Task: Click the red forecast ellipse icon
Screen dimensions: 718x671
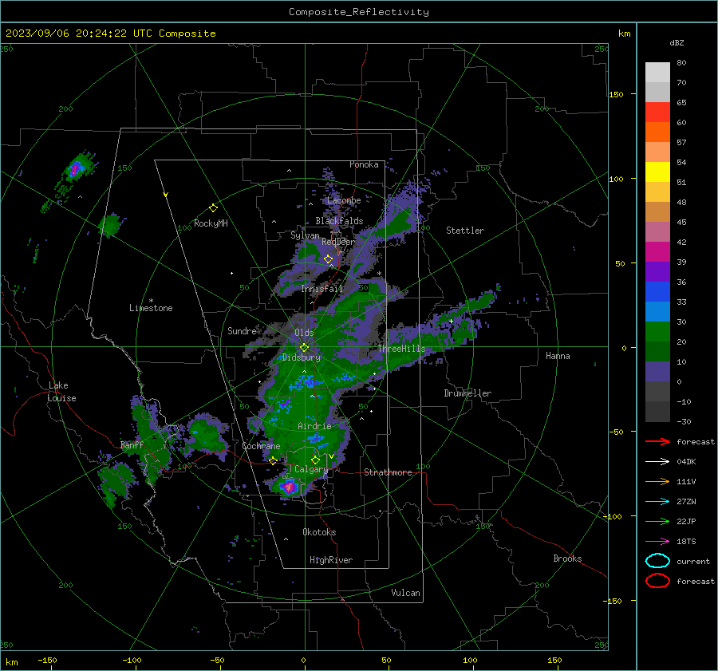Action: [657, 581]
